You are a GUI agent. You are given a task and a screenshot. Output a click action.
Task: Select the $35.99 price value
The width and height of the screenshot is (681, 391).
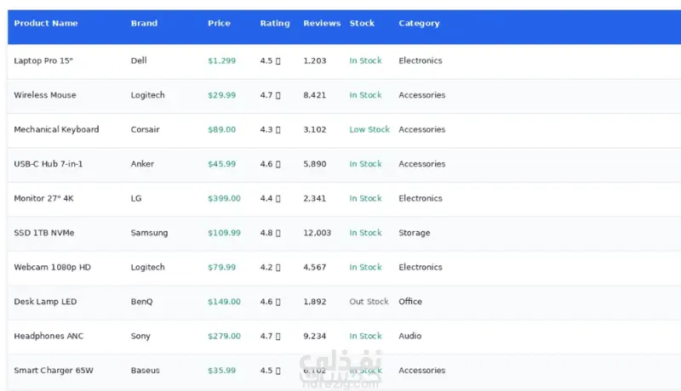[221, 371]
